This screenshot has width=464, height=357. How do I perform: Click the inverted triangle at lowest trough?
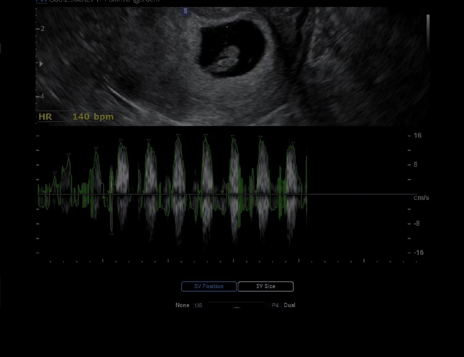point(111,233)
